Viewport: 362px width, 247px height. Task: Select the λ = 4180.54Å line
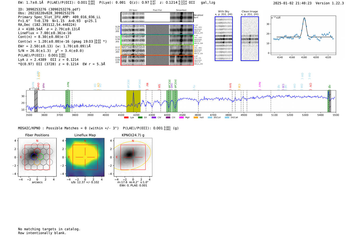49,29
